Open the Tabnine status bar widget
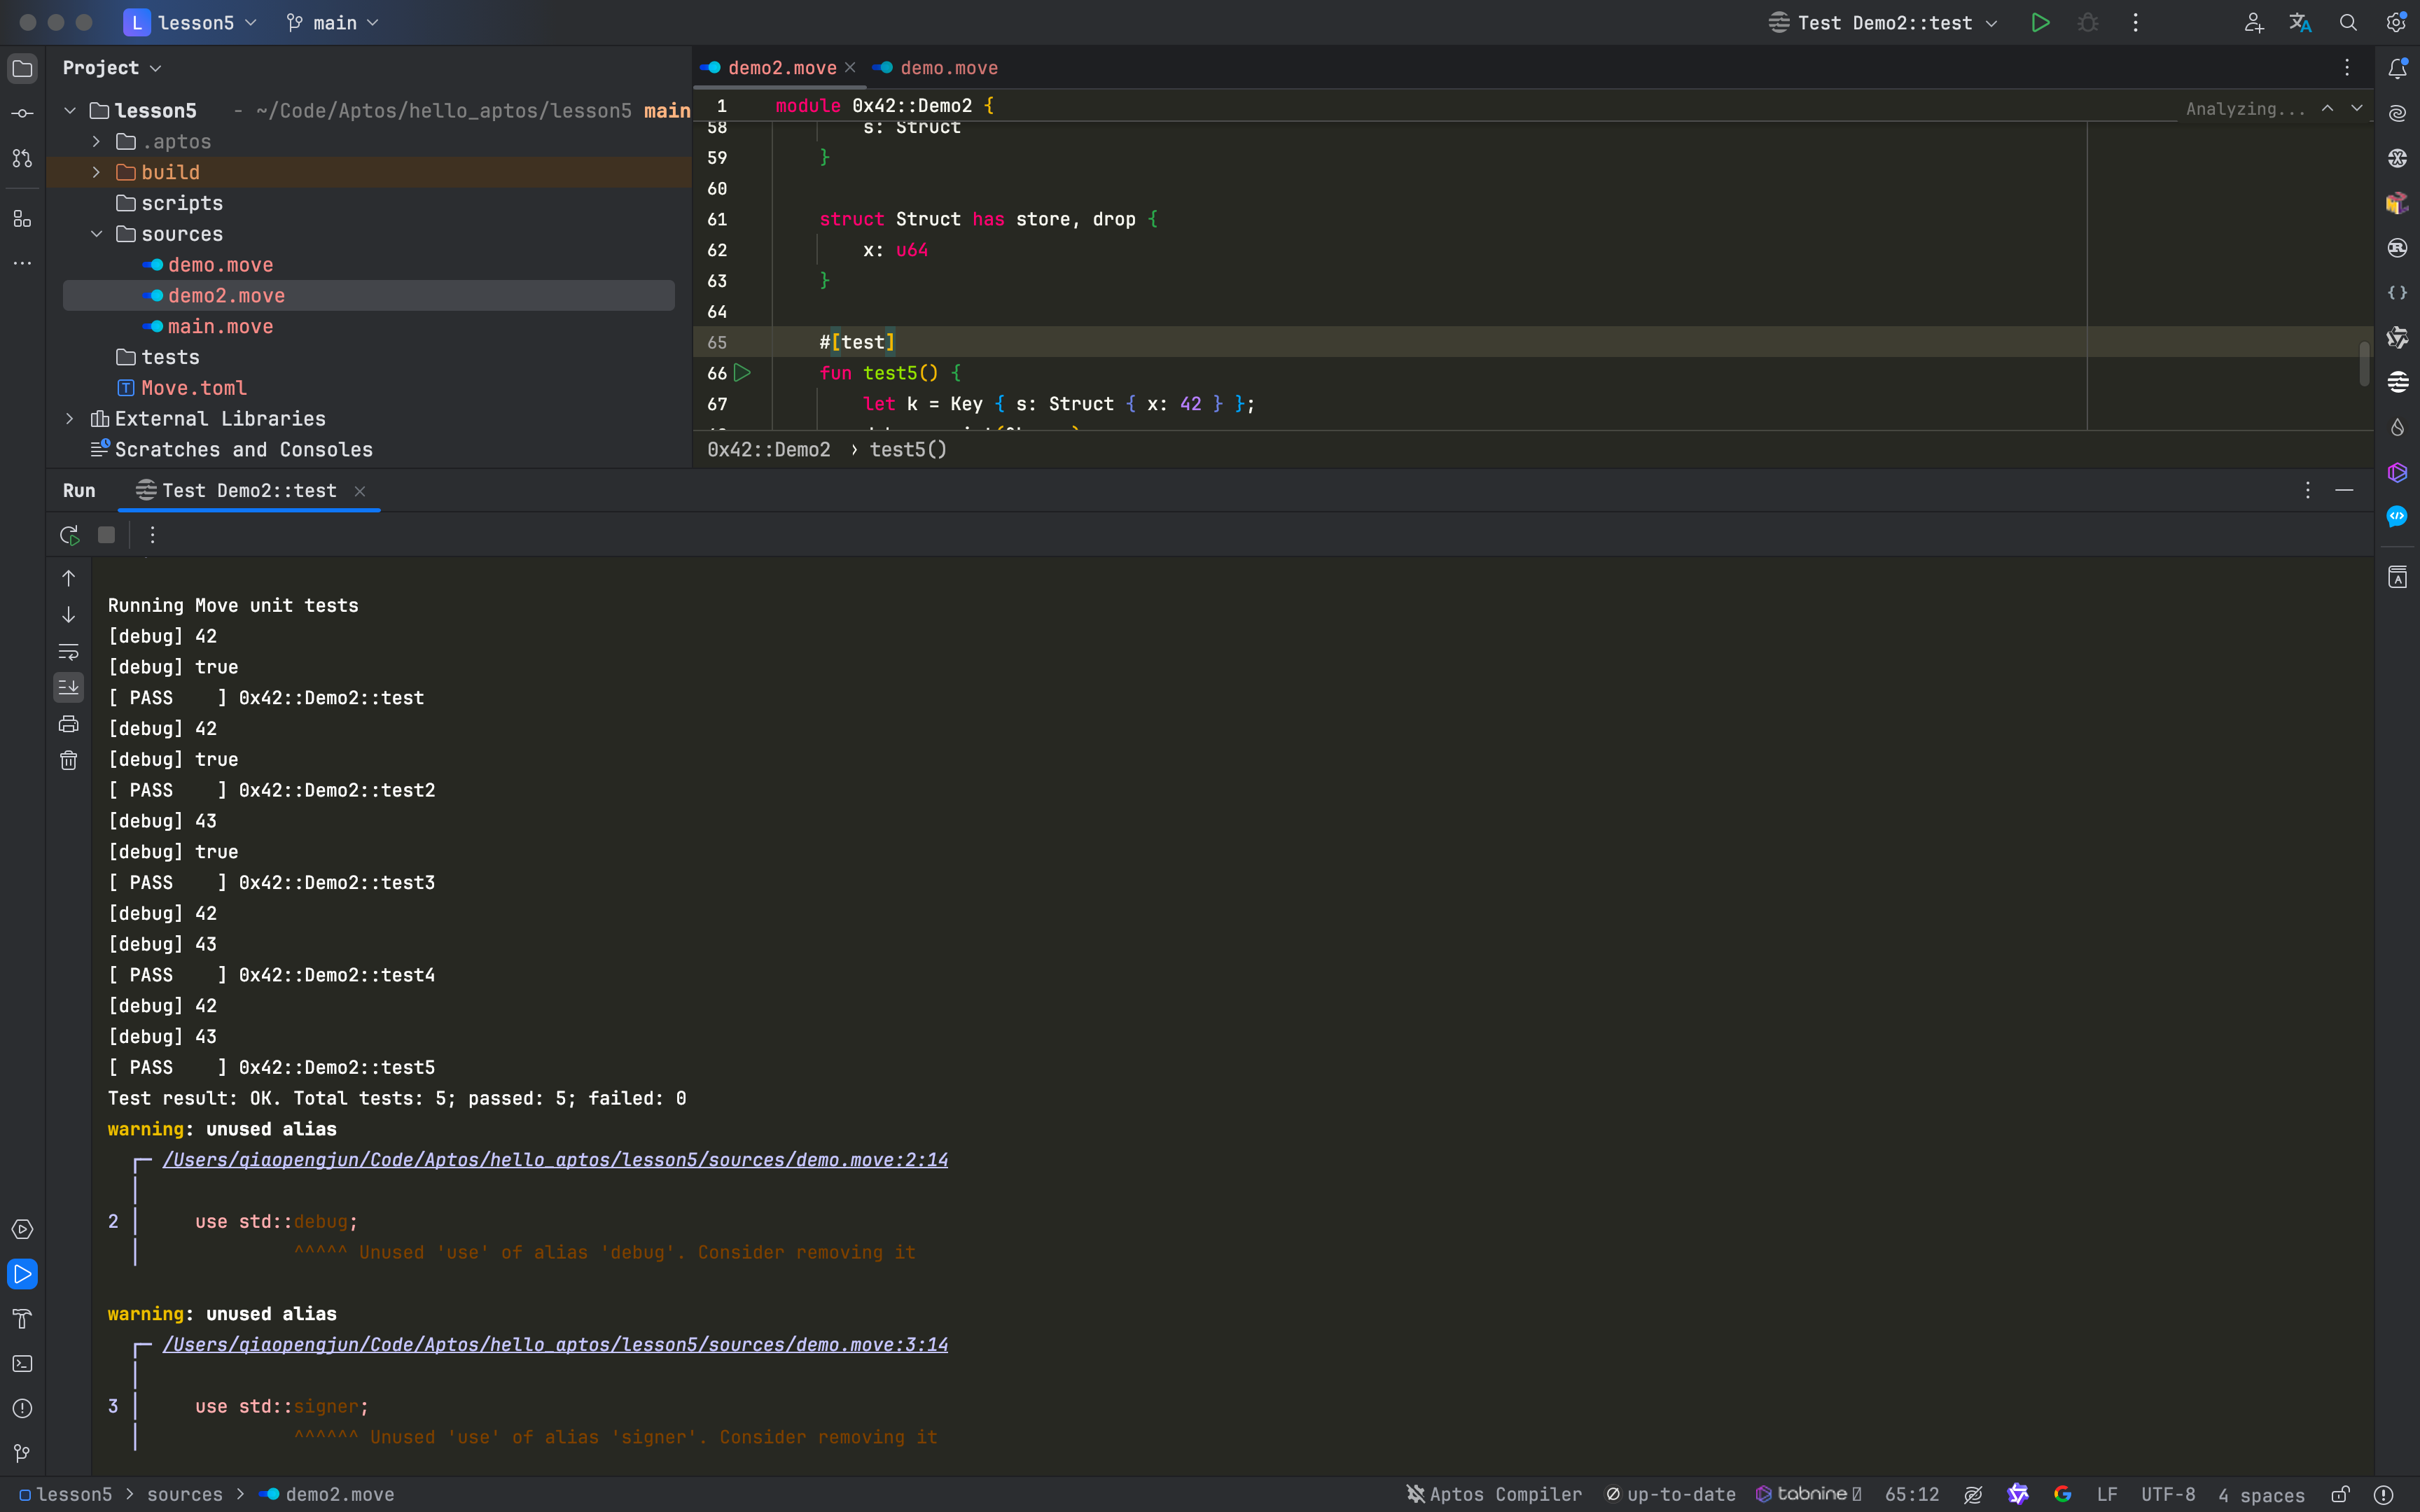Image resolution: width=2420 pixels, height=1512 pixels. click(1808, 1494)
